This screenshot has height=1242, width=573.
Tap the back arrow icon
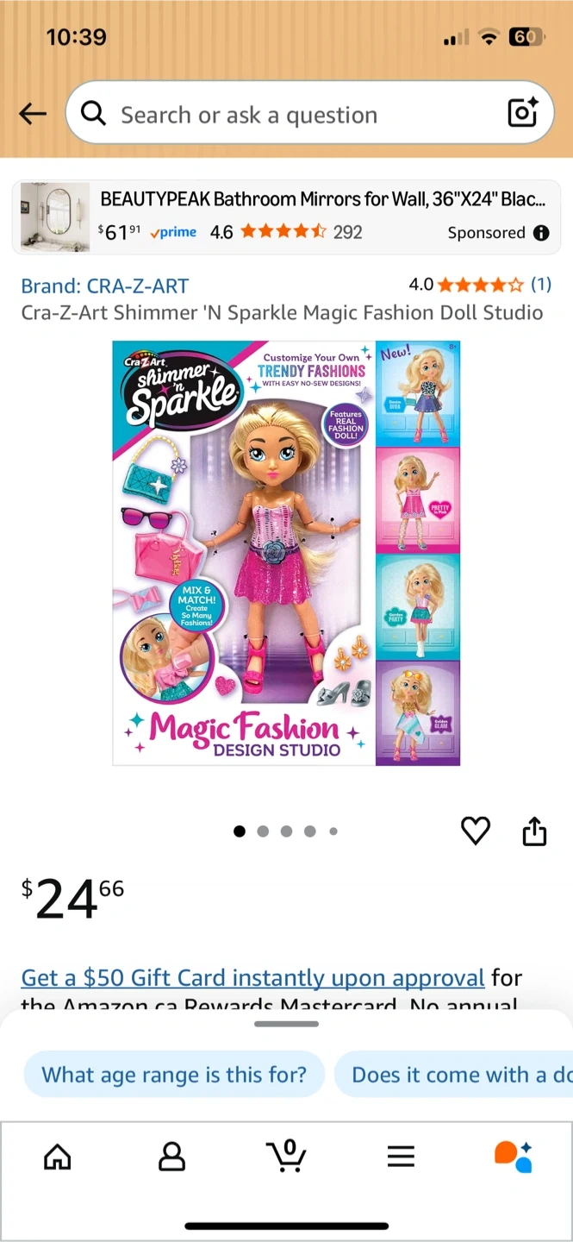(x=33, y=114)
